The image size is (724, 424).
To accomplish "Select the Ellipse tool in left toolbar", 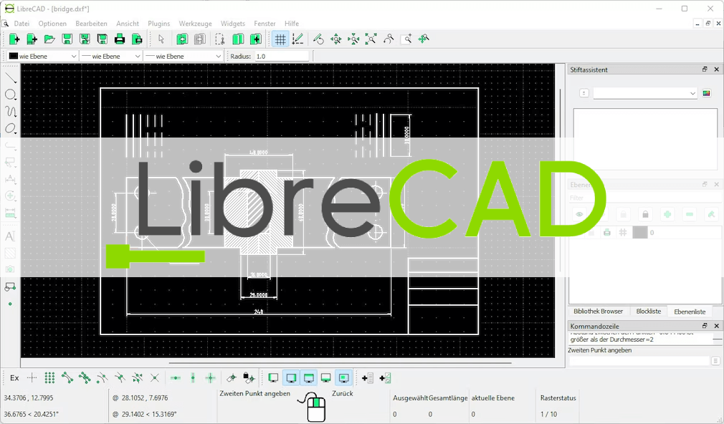I will (x=10, y=129).
